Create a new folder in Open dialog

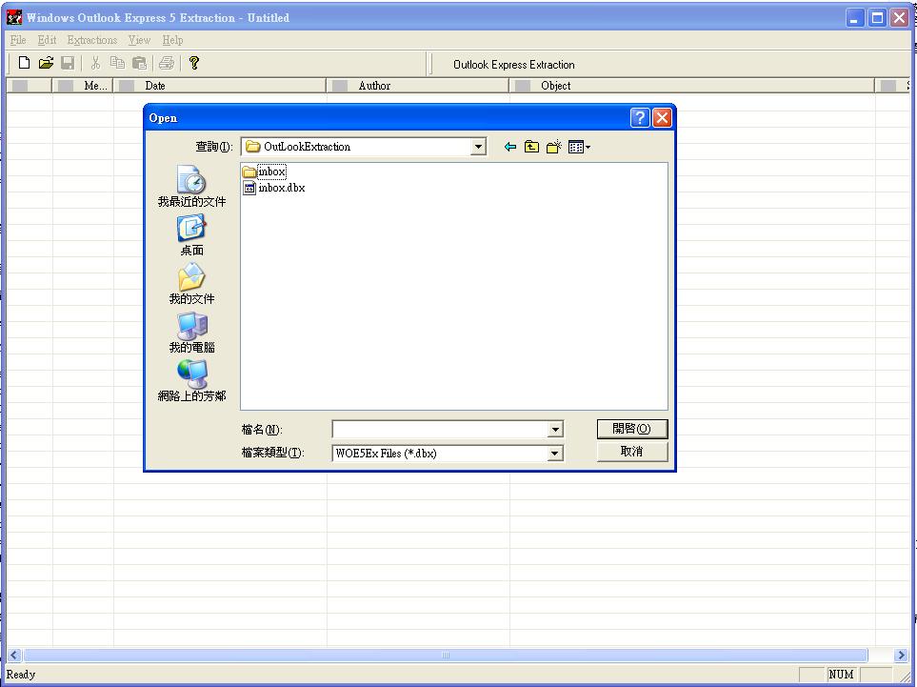coord(554,147)
